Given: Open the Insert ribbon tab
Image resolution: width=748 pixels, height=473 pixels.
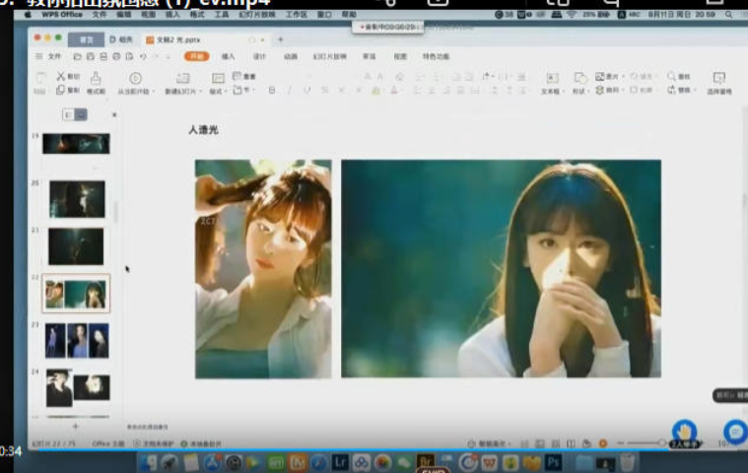Looking at the screenshot, I should coord(228,57).
